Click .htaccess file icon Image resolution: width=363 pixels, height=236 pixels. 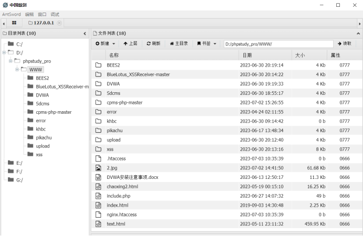coord(99,158)
